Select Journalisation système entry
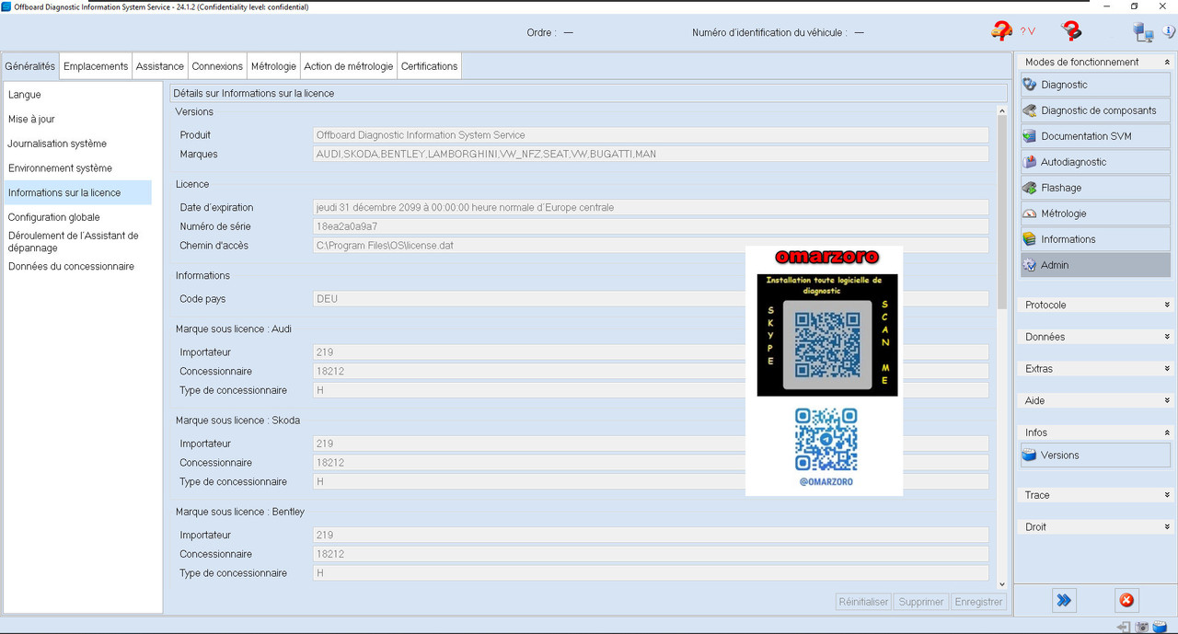Screen dimensions: 1178x634 pos(78,144)
